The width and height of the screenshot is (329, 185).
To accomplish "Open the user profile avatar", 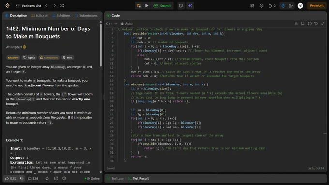I will coord(300,6).
